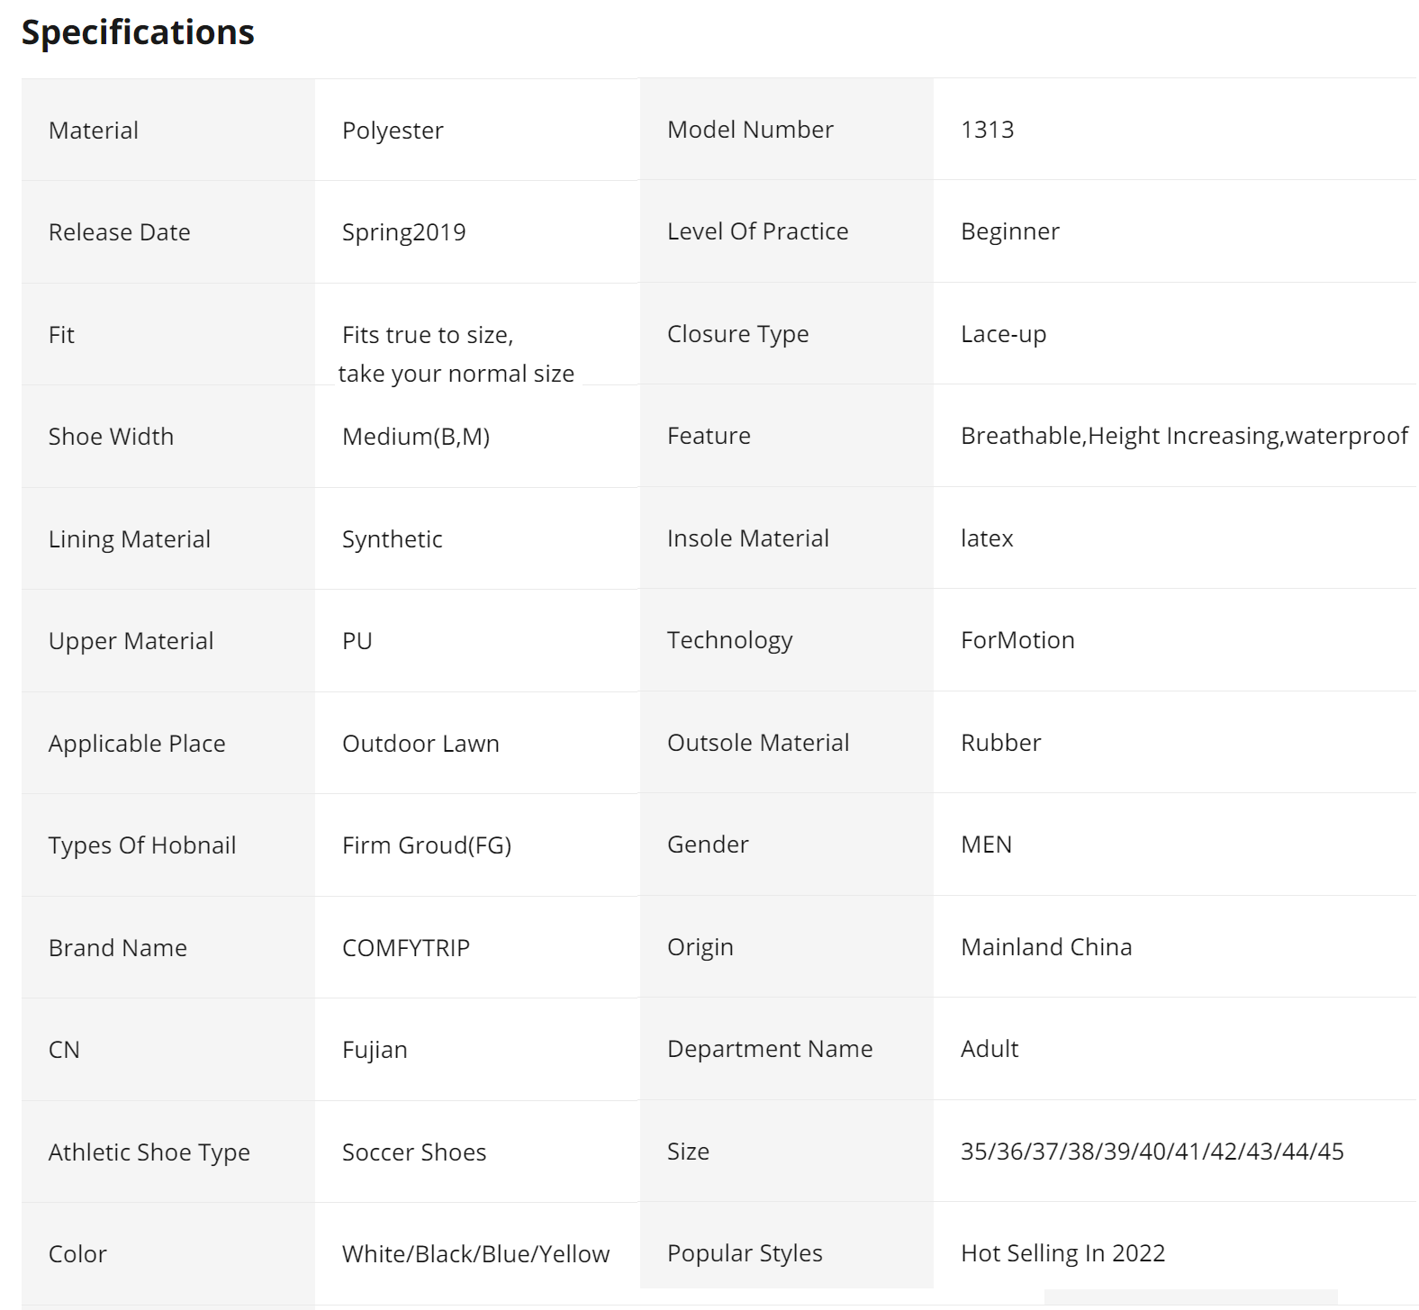Screen dimensions: 1419x1310
Task: Select the Firm Groud(FG) hobnail value
Action: click(x=426, y=845)
